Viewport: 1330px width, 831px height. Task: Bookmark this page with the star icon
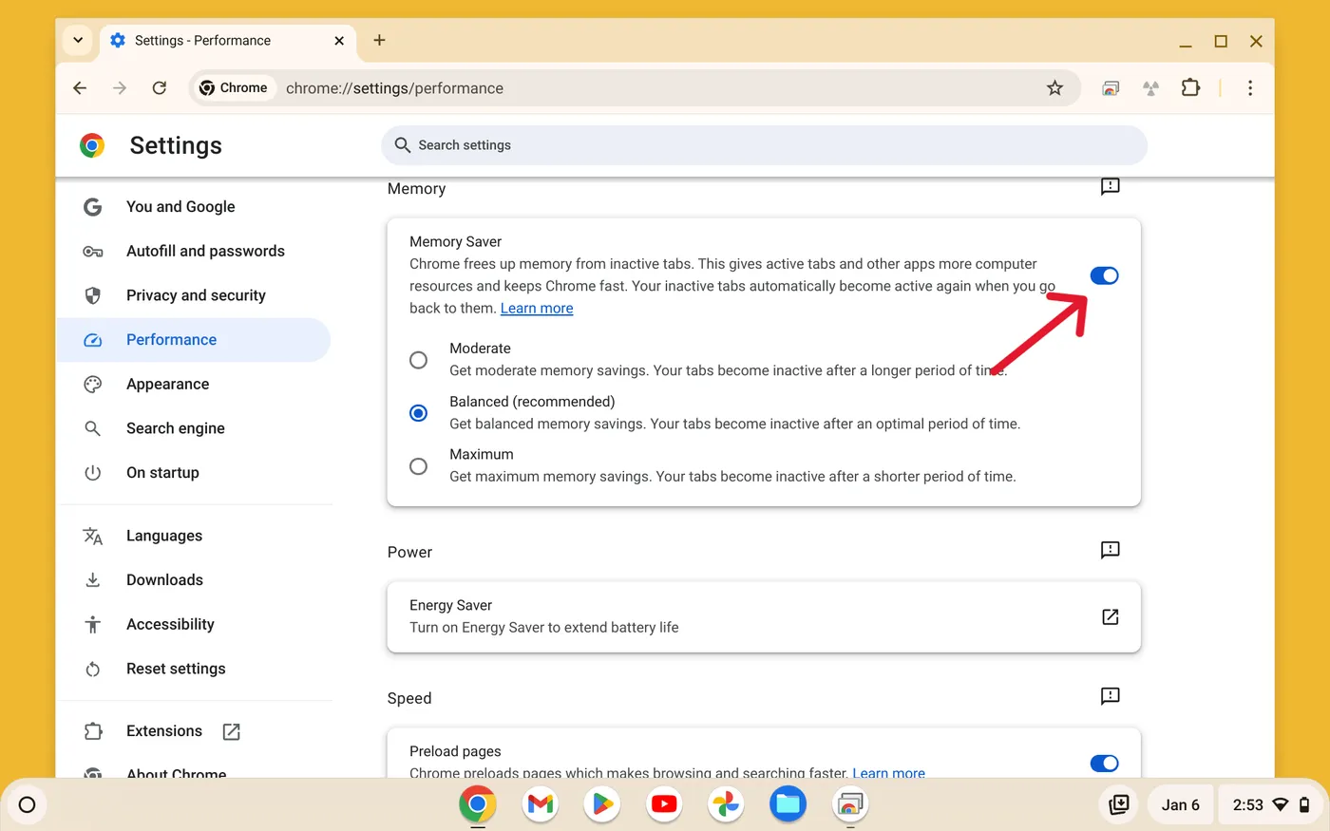(1054, 88)
